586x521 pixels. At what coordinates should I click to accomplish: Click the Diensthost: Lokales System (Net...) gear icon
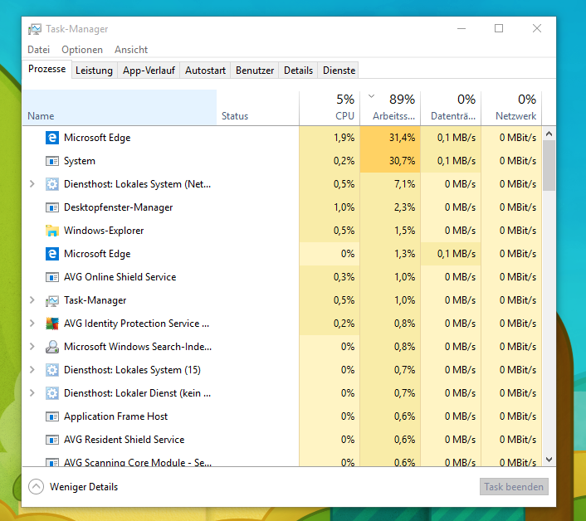click(x=52, y=184)
